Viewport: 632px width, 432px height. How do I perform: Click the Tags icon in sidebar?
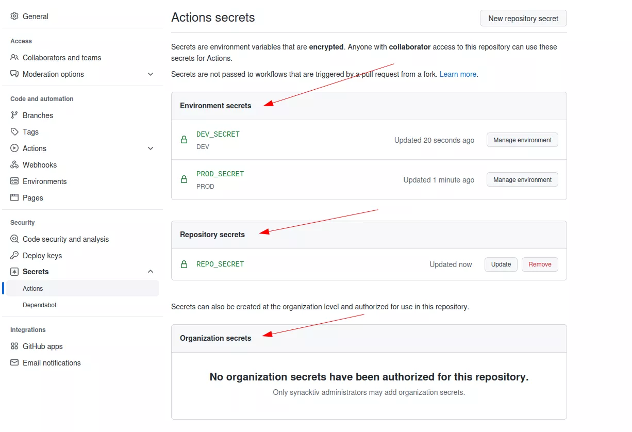(x=14, y=132)
